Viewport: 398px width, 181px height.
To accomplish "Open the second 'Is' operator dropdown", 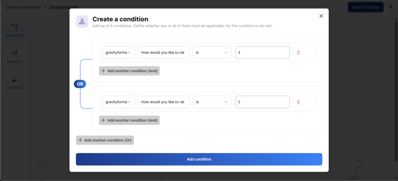I will [212, 102].
